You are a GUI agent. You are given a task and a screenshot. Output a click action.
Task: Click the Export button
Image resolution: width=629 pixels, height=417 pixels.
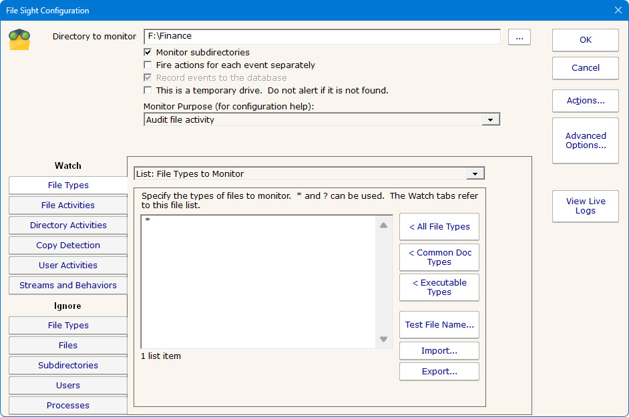(x=439, y=372)
